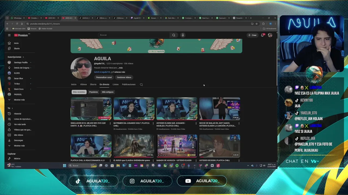Switch to the channel Inicio tab

(x=74, y=84)
